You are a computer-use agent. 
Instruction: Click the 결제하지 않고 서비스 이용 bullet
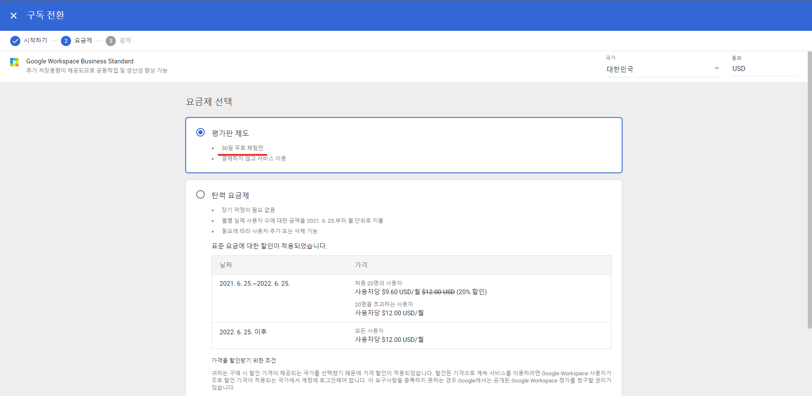254,158
